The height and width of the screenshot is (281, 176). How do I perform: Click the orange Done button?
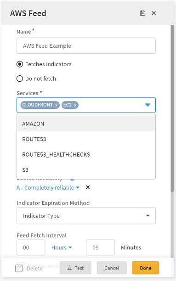(x=146, y=268)
